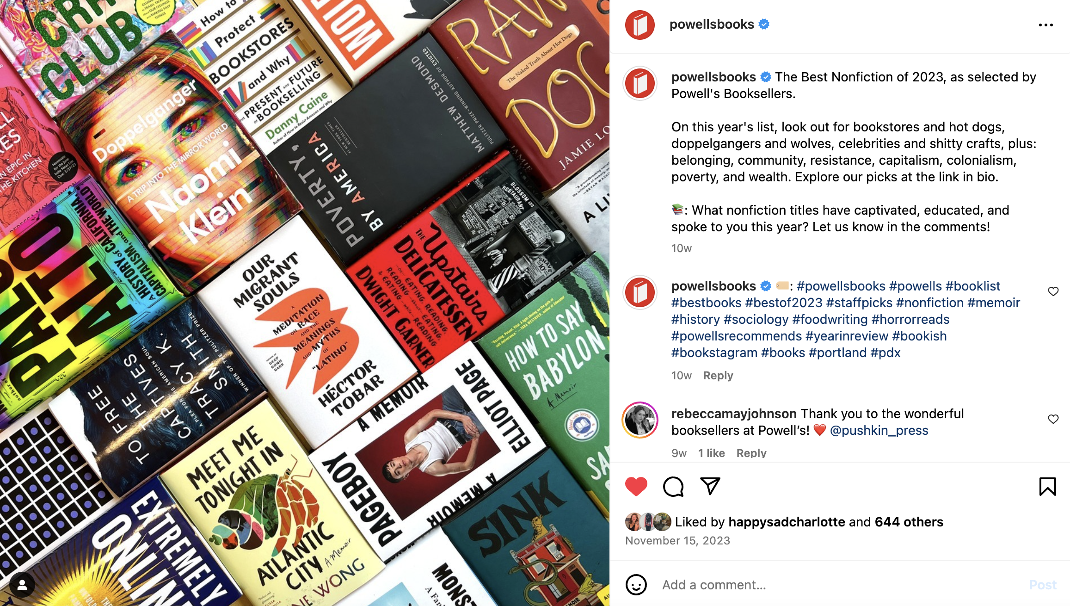
Task: Click the Post comment button
Action: pos(1043,585)
